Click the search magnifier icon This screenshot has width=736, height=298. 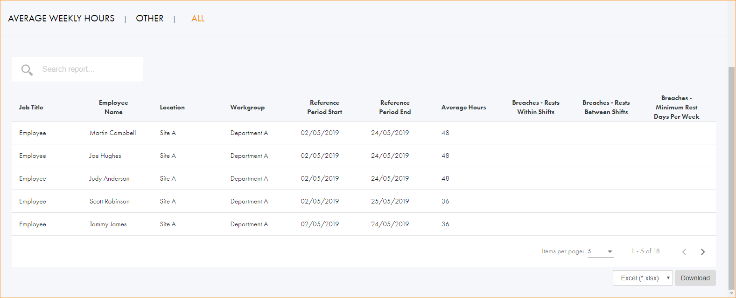click(27, 70)
